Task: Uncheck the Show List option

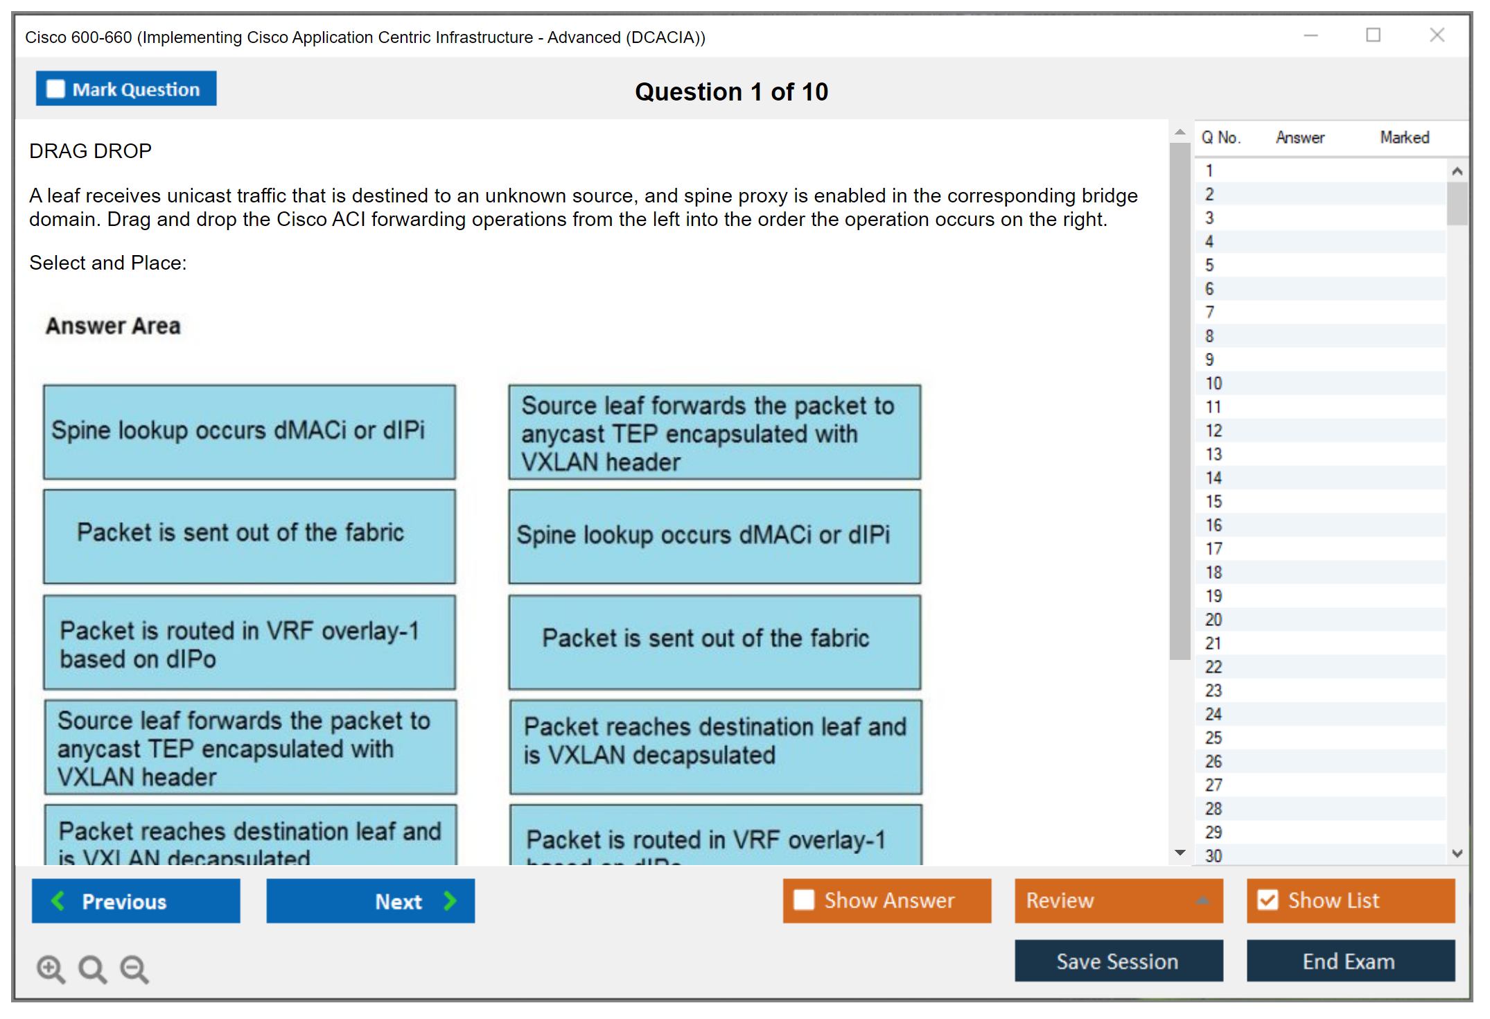Action: point(1268,900)
